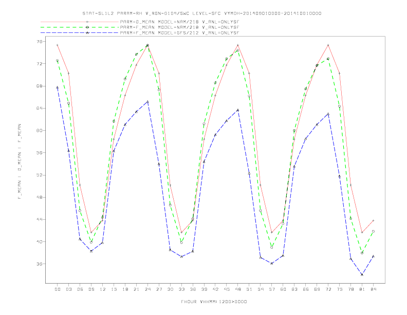
Task: Click the vertical F_MEAN | O_MEAN | F_MEAN axis label
Action: pyautogui.click(x=20, y=162)
